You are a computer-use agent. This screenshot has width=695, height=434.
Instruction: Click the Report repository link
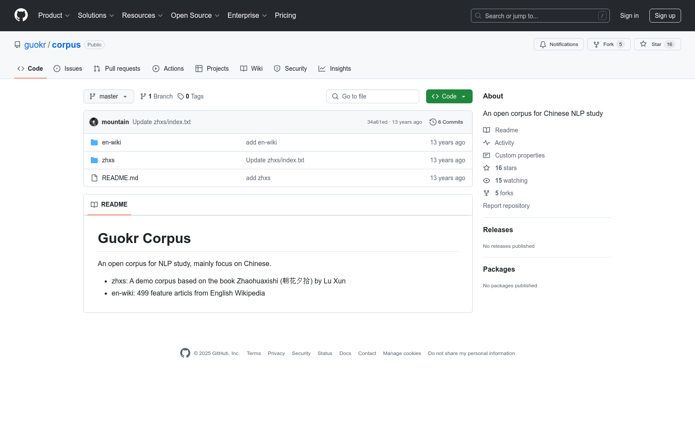coord(506,206)
